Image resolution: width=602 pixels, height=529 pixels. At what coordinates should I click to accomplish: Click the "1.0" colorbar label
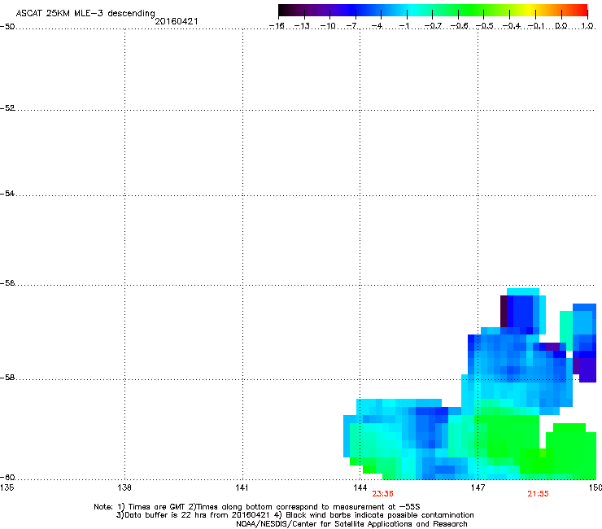coord(587,26)
